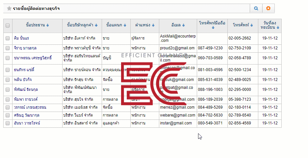Open contact ชนาพรรณ เศรษฐวิสุทธิ์
The image size is (308, 158).
tap(33, 58)
